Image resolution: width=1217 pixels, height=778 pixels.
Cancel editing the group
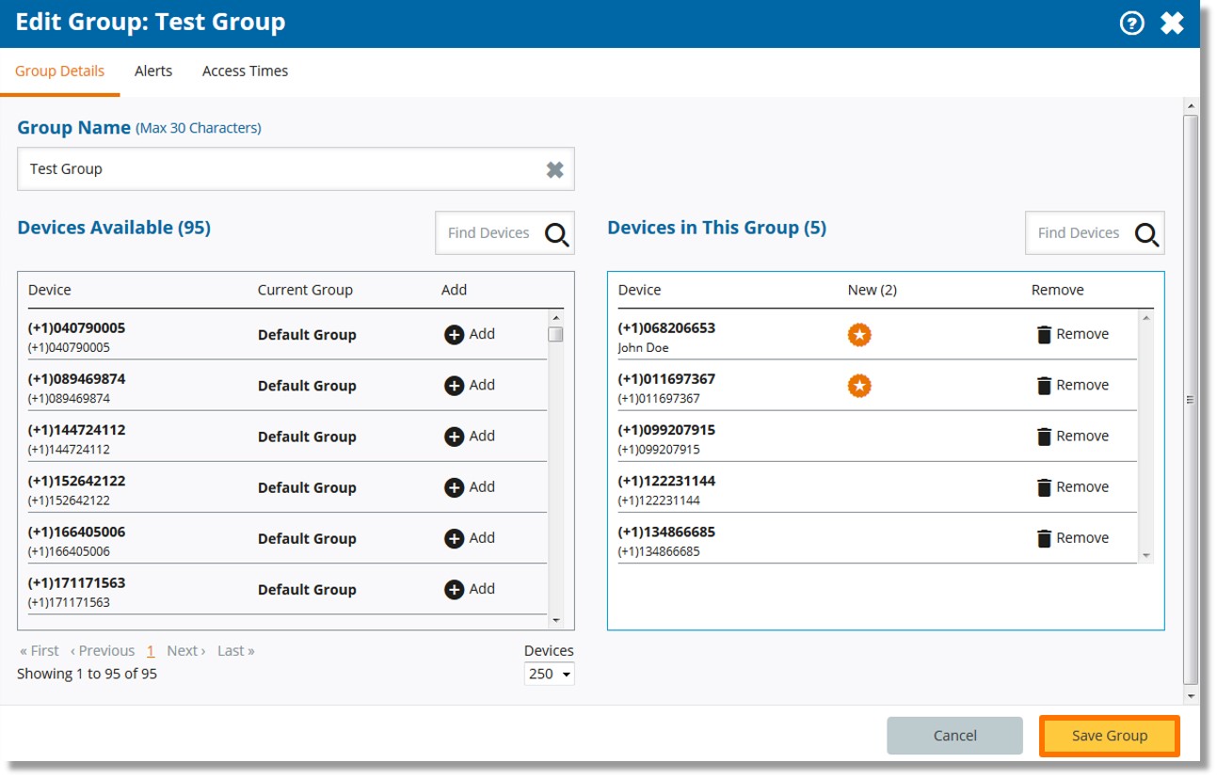[954, 736]
